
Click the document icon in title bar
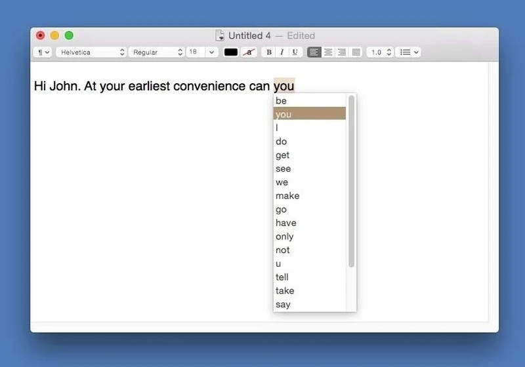(x=220, y=36)
